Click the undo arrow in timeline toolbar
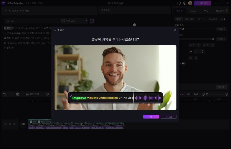The height and width of the screenshot is (149, 231). pos(4,94)
